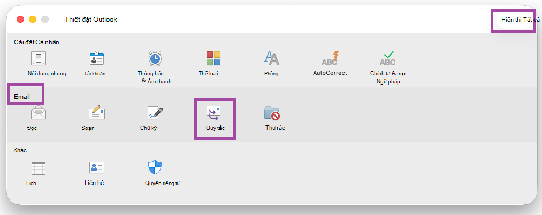Click the Khác section heading
Screen dimensions: 542x215
pos(20,150)
